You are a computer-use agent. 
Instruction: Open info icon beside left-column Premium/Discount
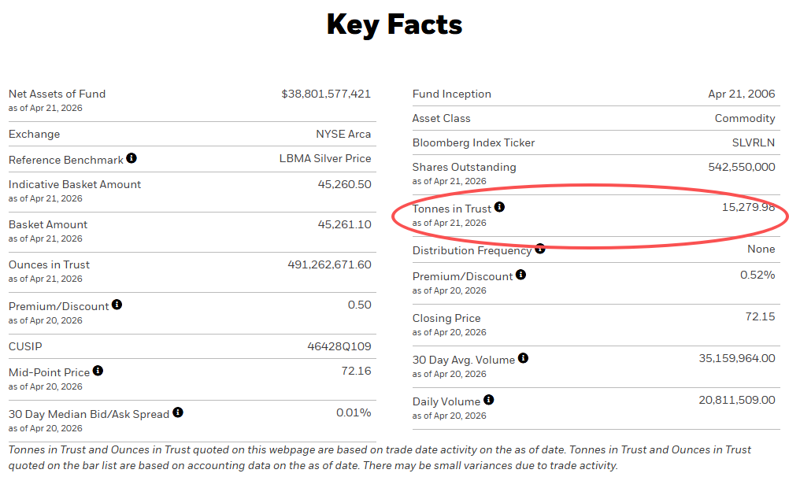pos(117,305)
